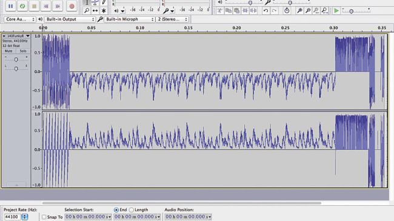Screen dimensions: 394x221
Task: Select the Length radio button
Action: click(x=132, y=210)
